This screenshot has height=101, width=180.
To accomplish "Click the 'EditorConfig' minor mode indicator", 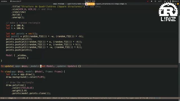I will coord(84,98).
